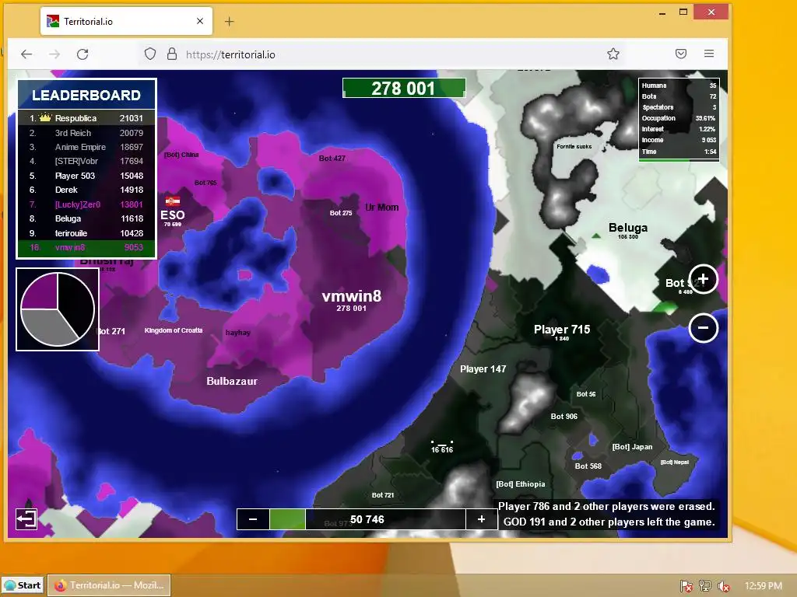Click vmwin8 territory label on map
Image resolution: width=797 pixels, height=597 pixels.
coord(352,296)
